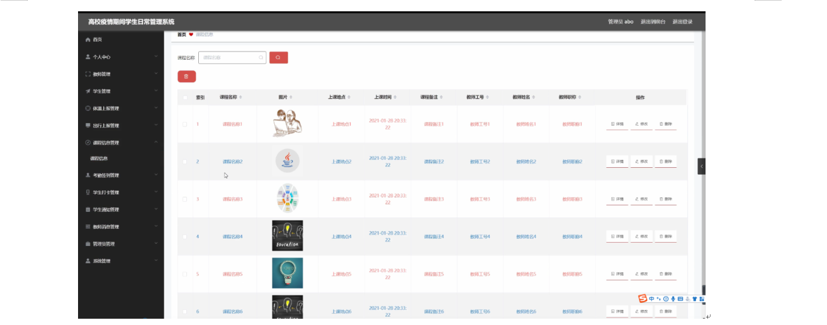The height and width of the screenshot is (325, 827).
Task: Expand the 学生管理 menu chevron
Action: pyautogui.click(x=156, y=91)
